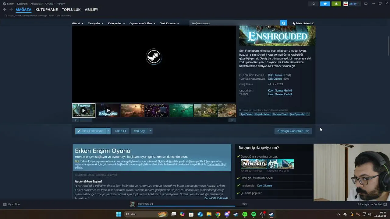Viewport: 390px width, 219px height.
Task: Click the Yok Say button
Action: coord(139,131)
